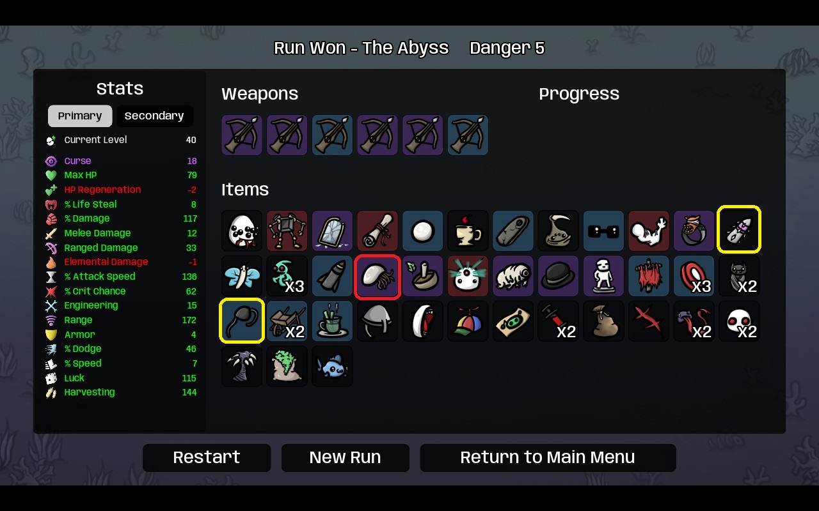
Task: Select the black bowler hat item
Action: (558, 276)
